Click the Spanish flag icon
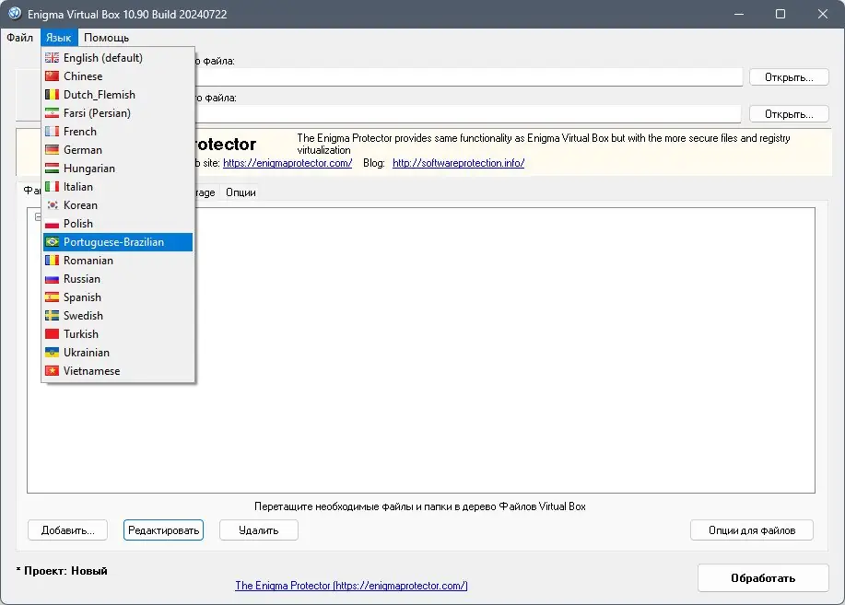The image size is (845, 605). pyautogui.click(x=53, y=297)
